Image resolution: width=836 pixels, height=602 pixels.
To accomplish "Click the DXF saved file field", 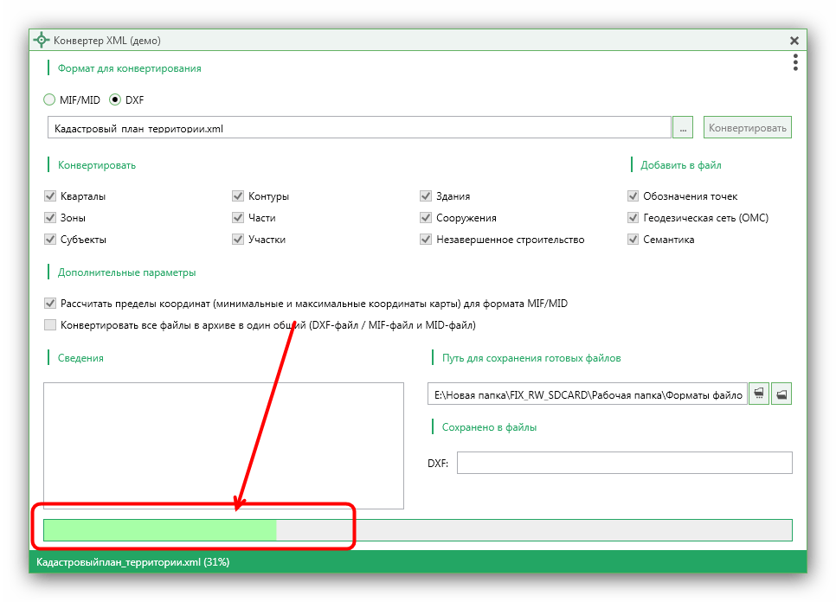I will pos(624,463).
